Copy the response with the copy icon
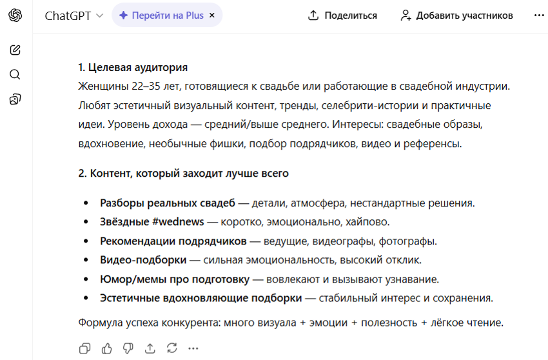This screenshot has width=548, height=360. click(84, 348)
